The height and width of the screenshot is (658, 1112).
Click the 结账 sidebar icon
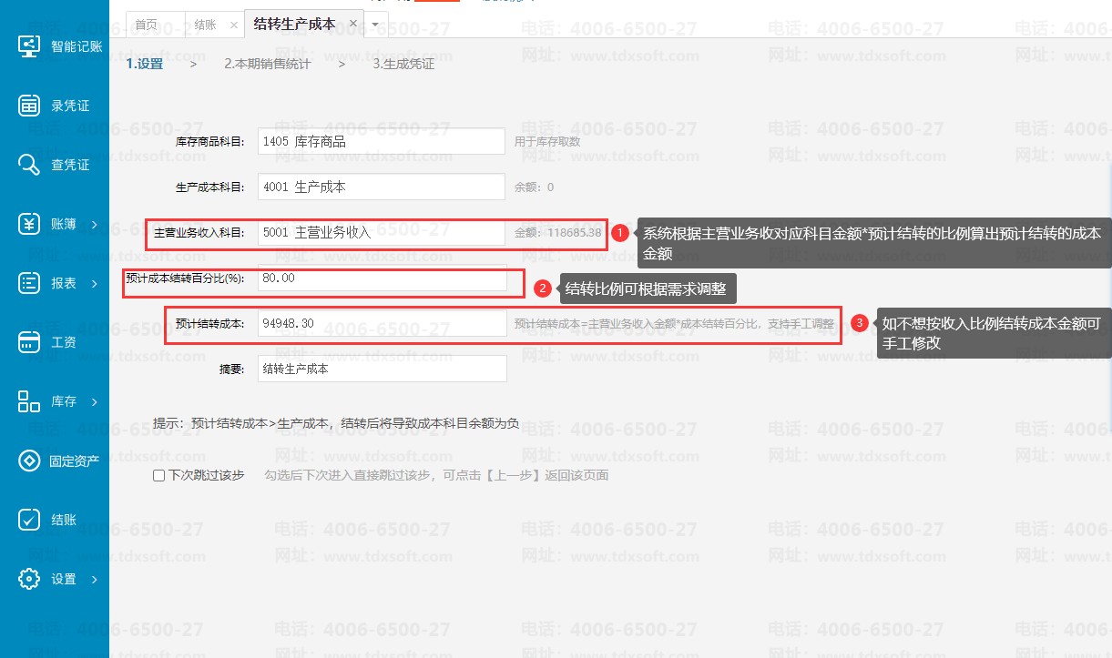tap(29, 520)
